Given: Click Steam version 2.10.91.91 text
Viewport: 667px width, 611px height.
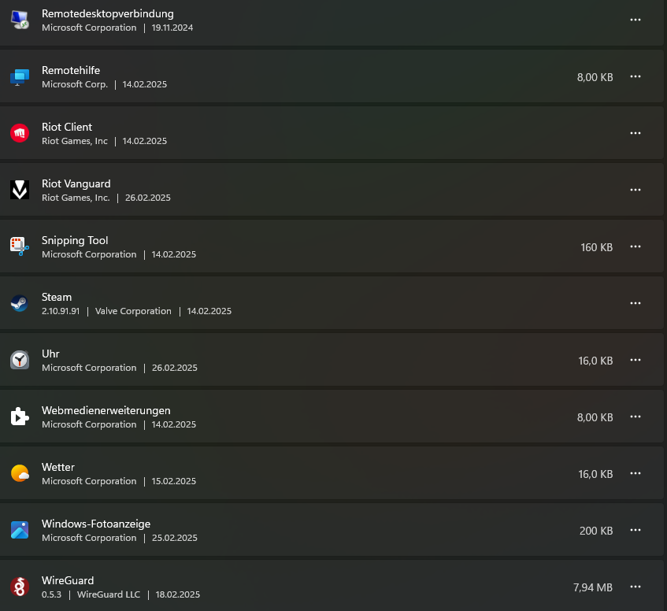Looking at the screenshot, I should [61, 311].
